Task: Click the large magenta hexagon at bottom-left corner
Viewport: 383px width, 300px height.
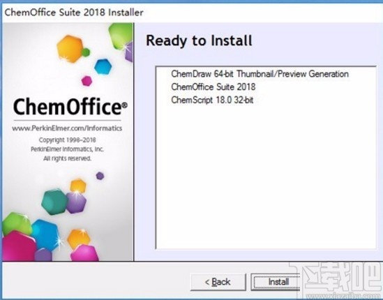Action: tap(19, 246)
